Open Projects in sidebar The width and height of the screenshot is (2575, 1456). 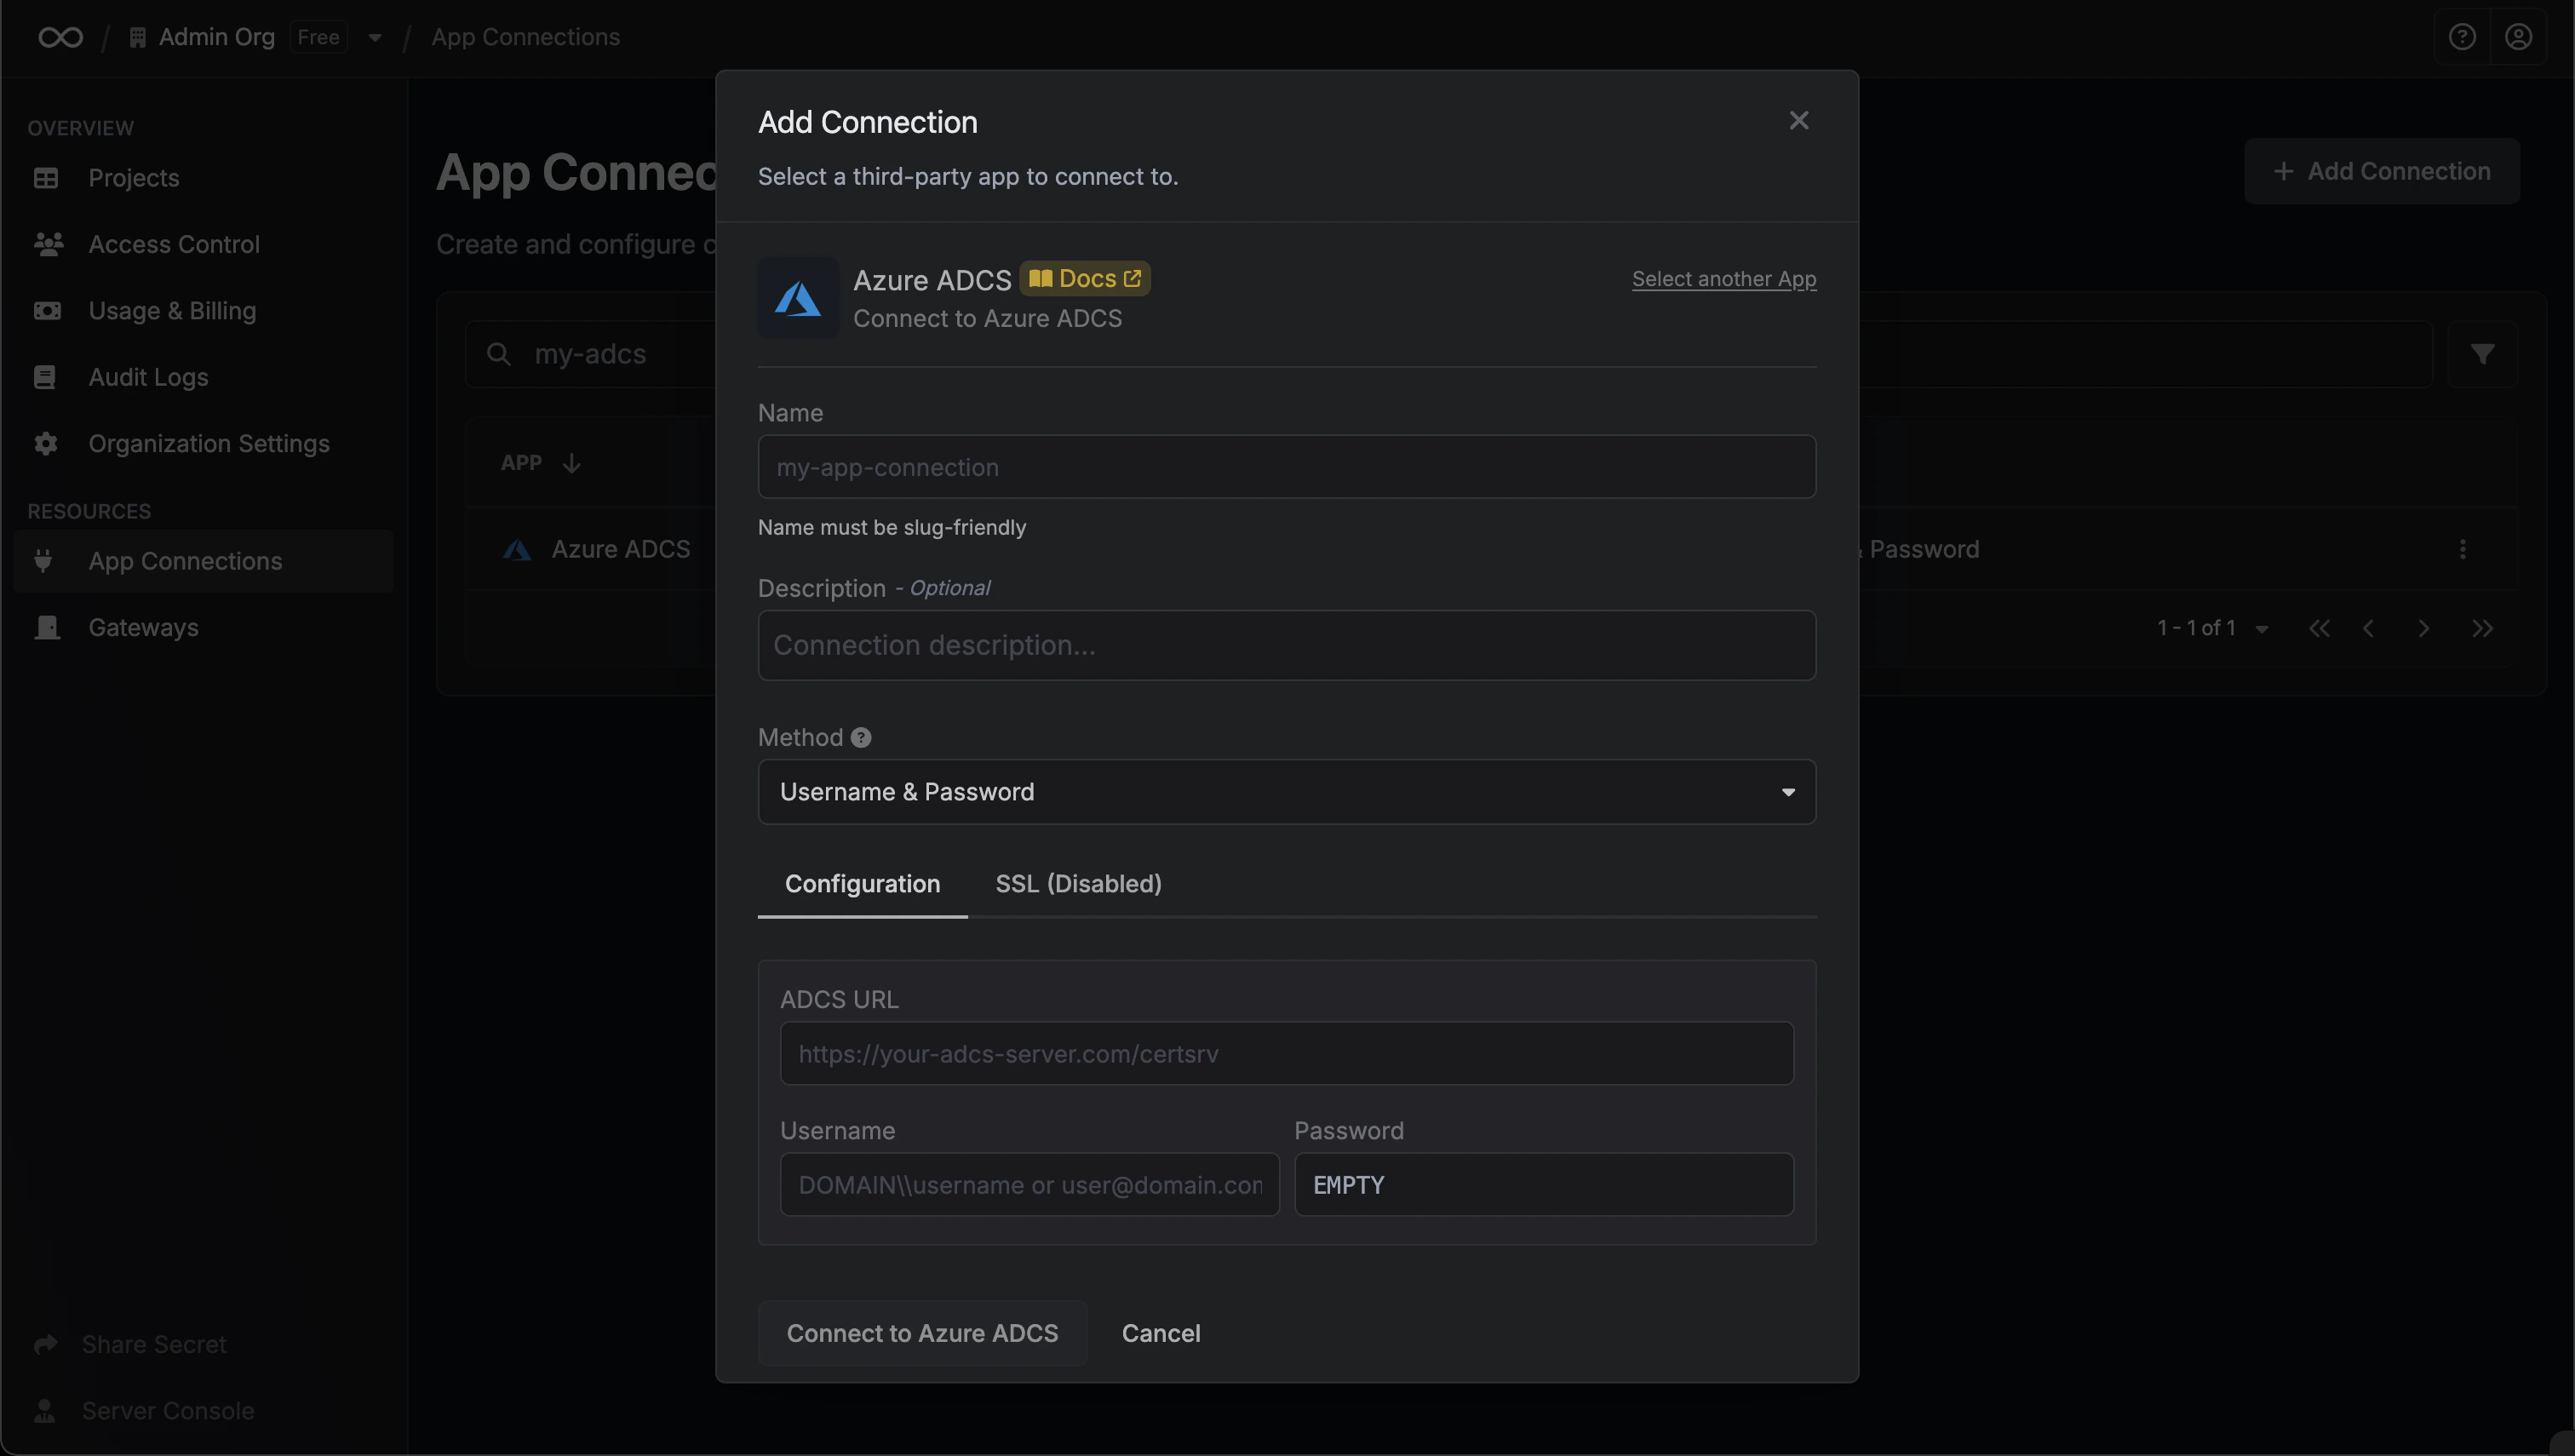coord(204,178)
